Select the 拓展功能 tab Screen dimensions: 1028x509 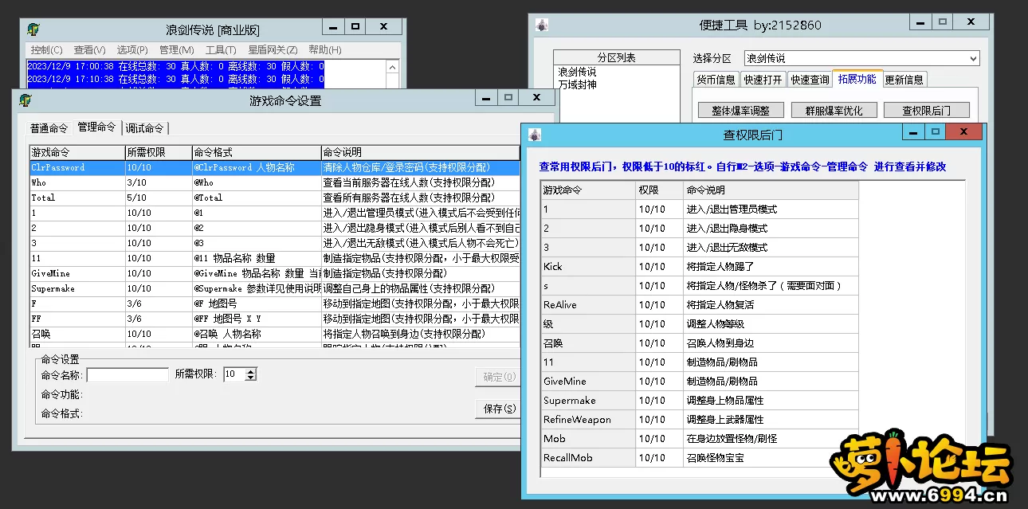857,79
